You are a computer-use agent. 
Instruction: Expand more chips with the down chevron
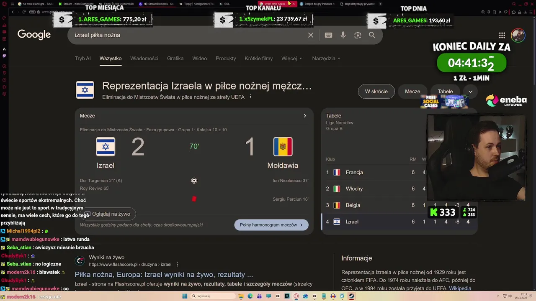pos(470,92)
